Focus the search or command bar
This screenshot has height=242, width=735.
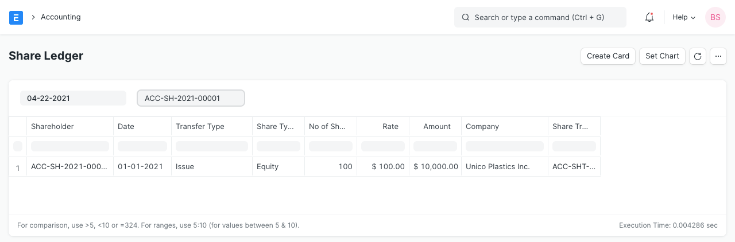coord(540,17)
